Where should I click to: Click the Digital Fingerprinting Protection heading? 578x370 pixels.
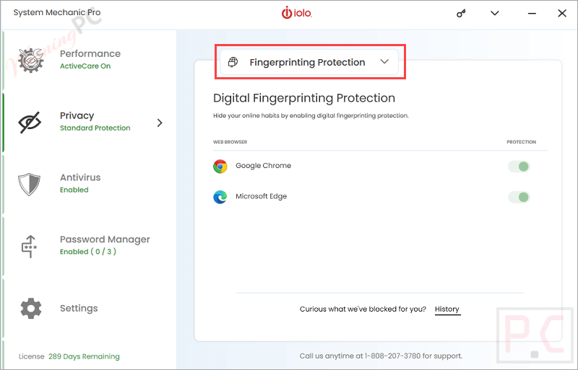point(304,98)
